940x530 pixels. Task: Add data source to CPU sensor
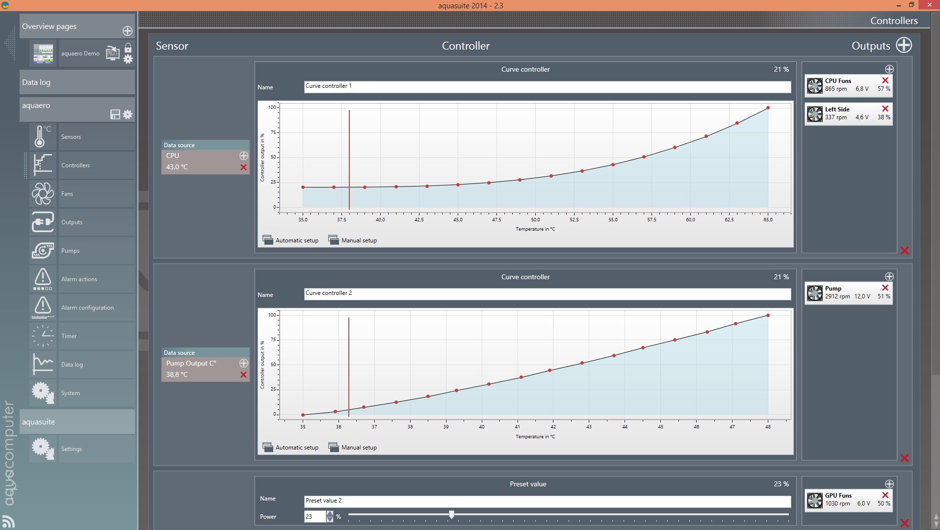(243, 156)
